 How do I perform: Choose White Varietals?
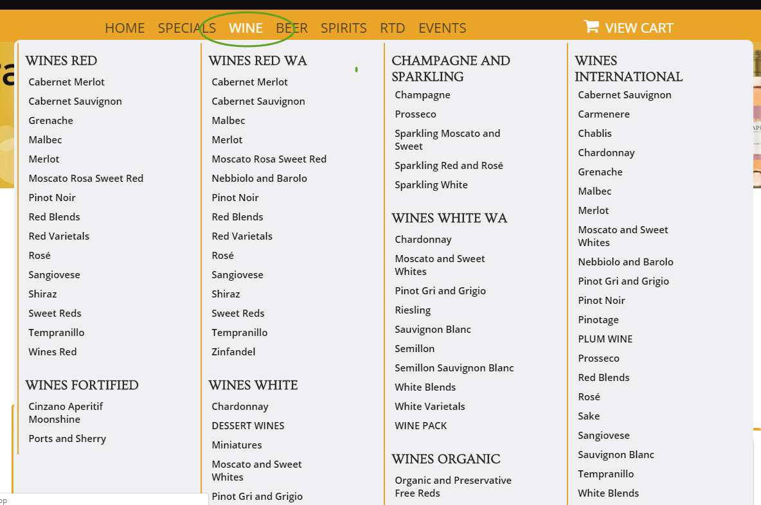(x=429, y=407)
